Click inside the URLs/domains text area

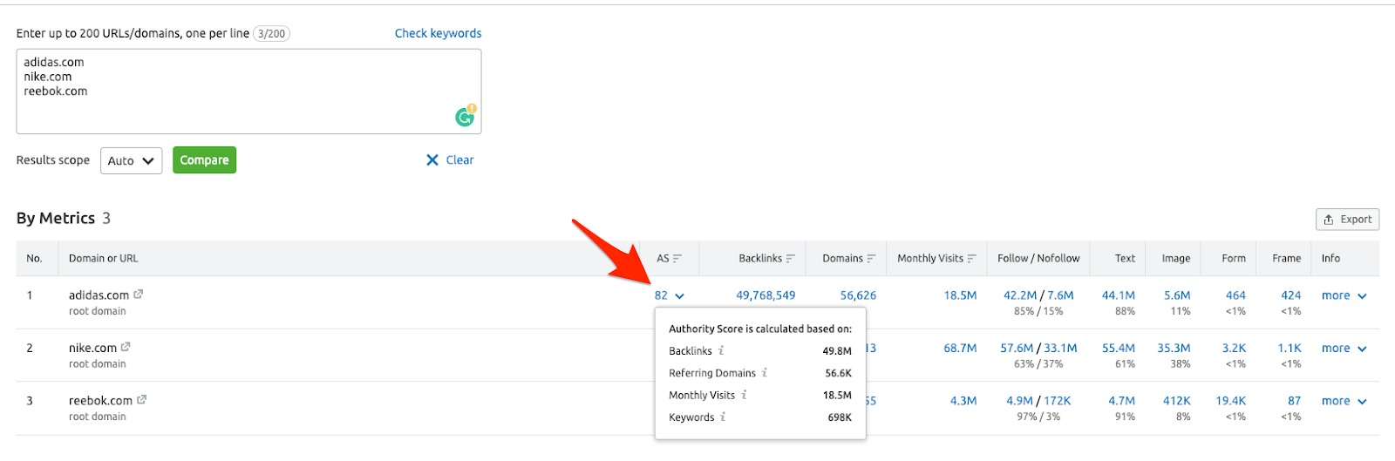click(248, 105)
